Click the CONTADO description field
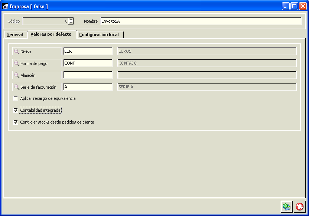 pos(207,63)
